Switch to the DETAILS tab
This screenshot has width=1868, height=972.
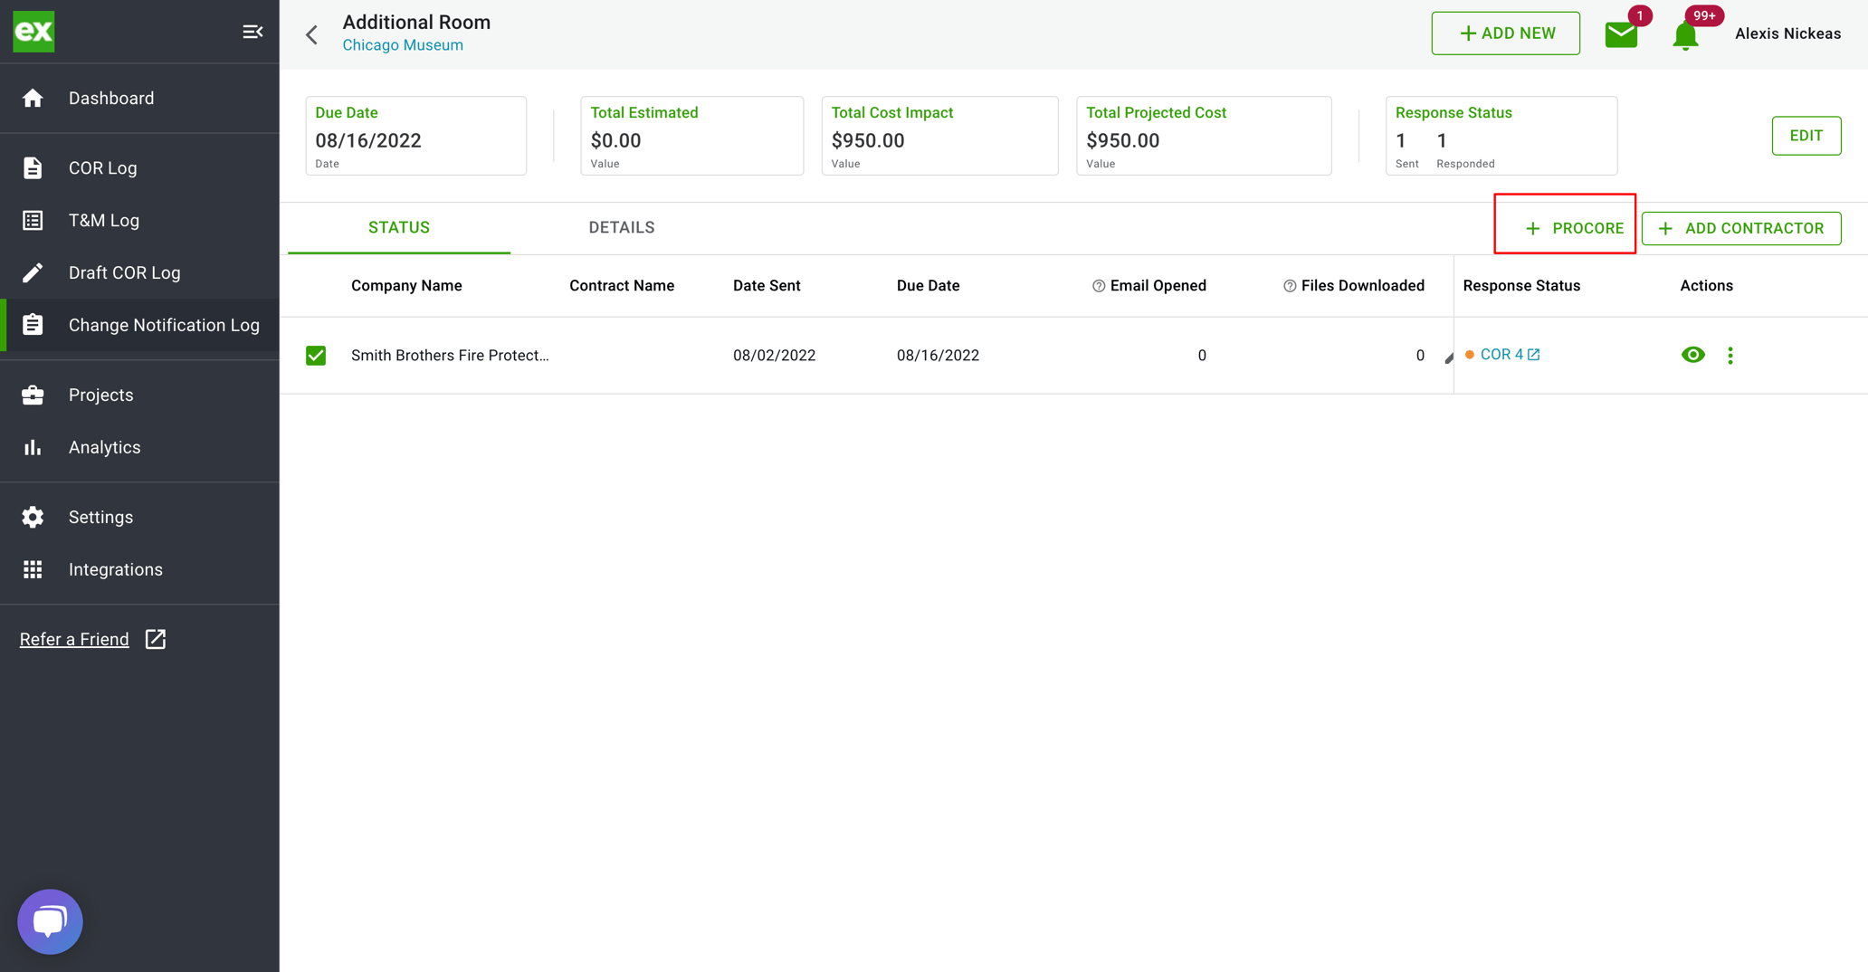pyautogui.click(x=622, y=227)
